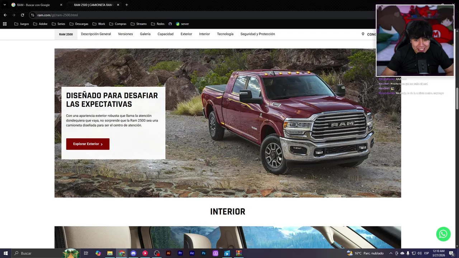The image size is (459, 258).
Task: Open the Tecnología section link
Action: tap(225, 34)
